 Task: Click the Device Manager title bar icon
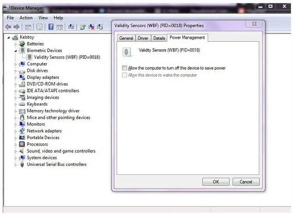tap(6, 8)
